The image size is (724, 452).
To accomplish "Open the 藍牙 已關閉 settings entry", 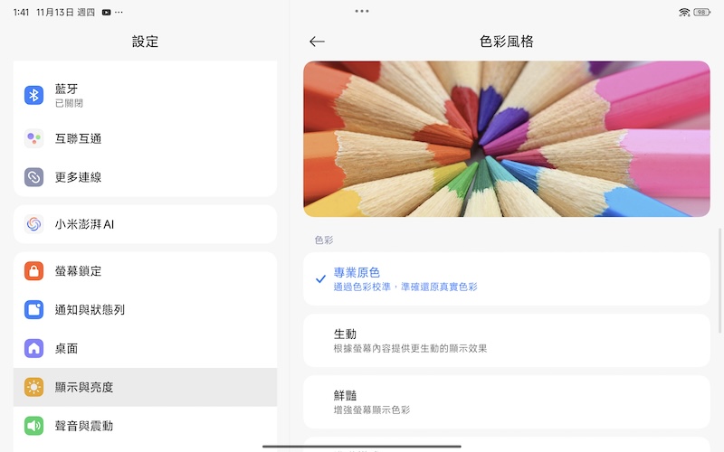I will [145, 95].
